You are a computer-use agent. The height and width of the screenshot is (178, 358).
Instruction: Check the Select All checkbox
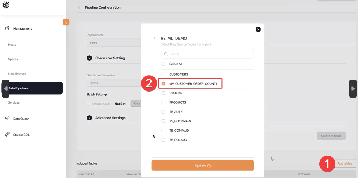[x=163, y=64]
